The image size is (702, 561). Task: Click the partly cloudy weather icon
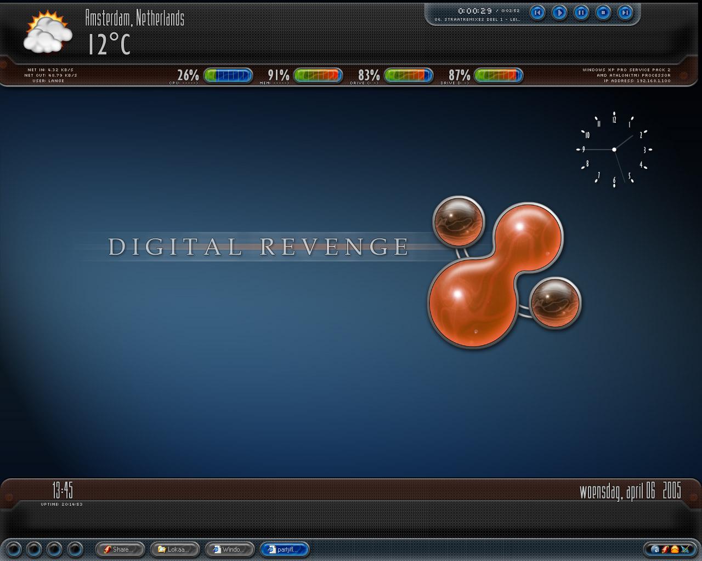(48, 33)
